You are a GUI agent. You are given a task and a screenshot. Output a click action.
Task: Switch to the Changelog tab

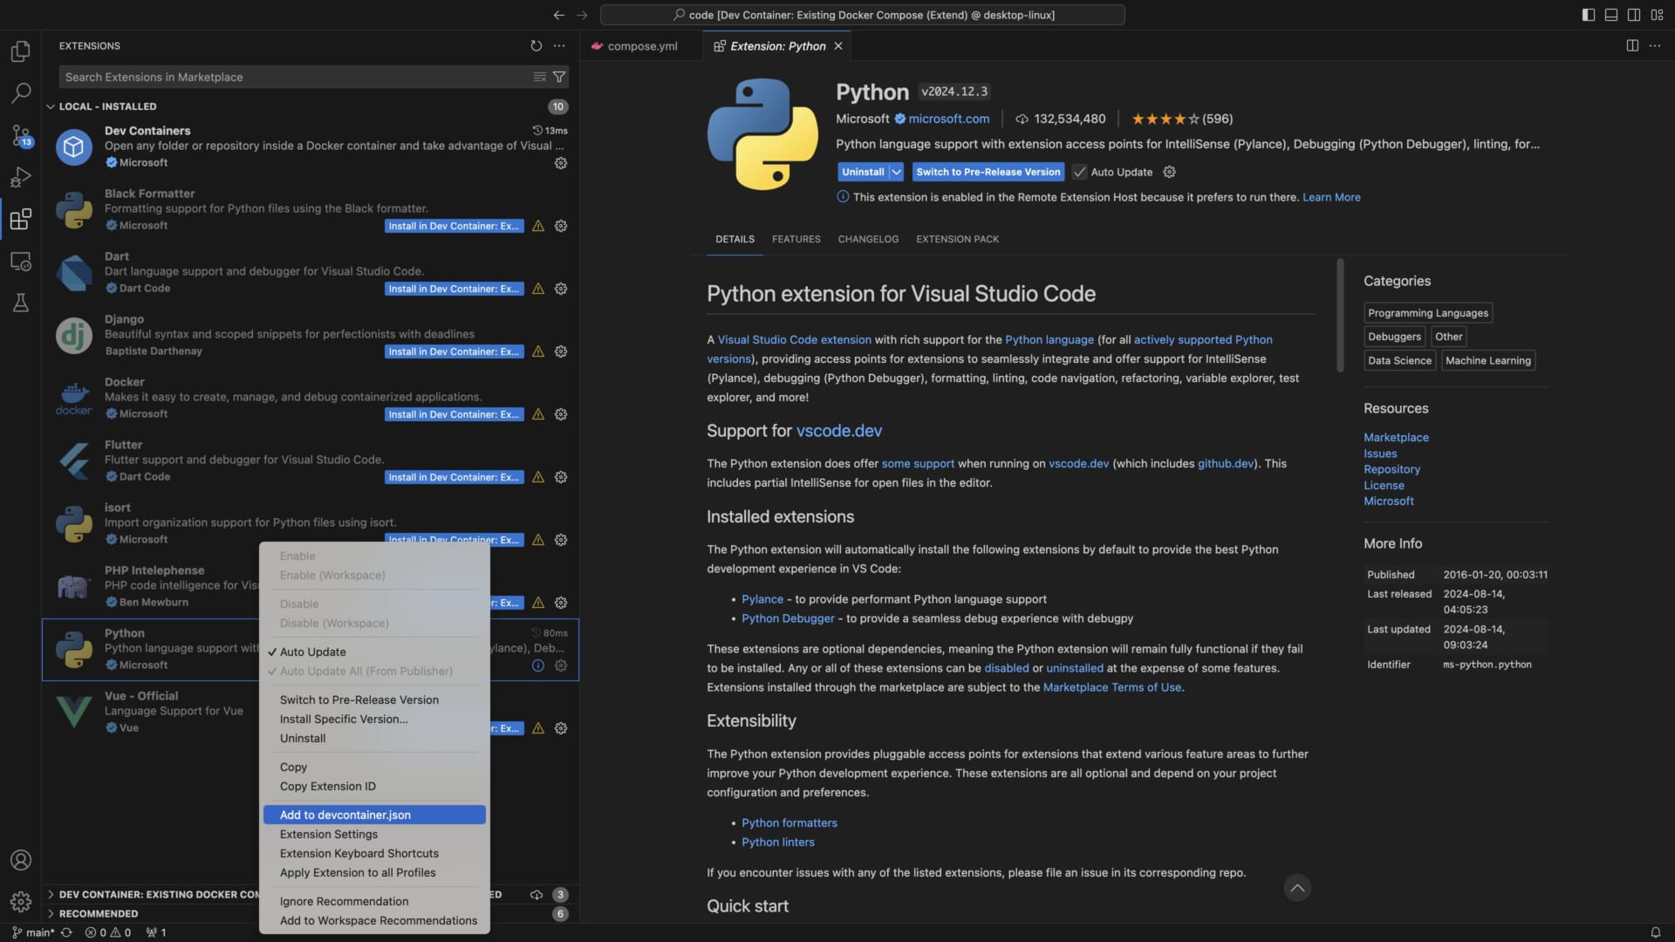[868, 239]
